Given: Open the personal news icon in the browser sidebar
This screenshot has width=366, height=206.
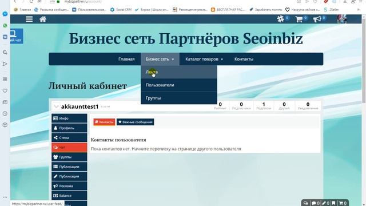Looking at the screenshot, I should click(x=5, y=102).
